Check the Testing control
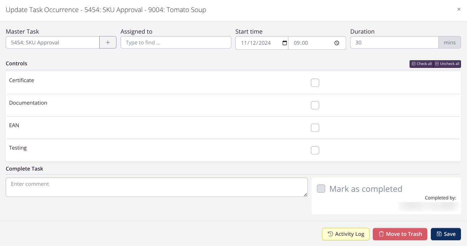Image resolution: width=467 pixels, height=246 pixels. click(315, 150)
